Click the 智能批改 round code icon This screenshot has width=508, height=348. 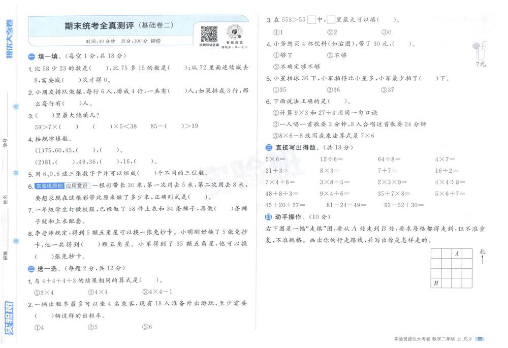click(x=234, y=31)
